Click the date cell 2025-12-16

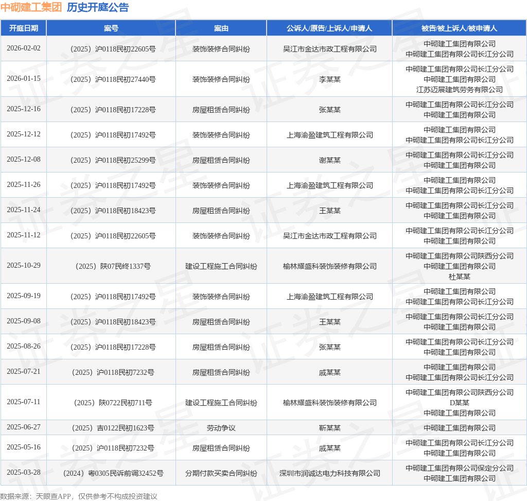(x=24, y=109)
